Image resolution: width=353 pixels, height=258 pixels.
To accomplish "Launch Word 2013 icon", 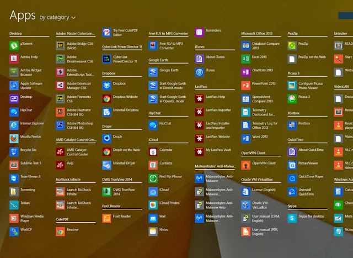I will pyautogui.click(x=246, y=139).
